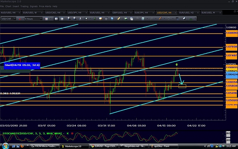Click the 1.05020 price line label
The width and height of the screenshot is (238, 149).
[x=232, y=100]
